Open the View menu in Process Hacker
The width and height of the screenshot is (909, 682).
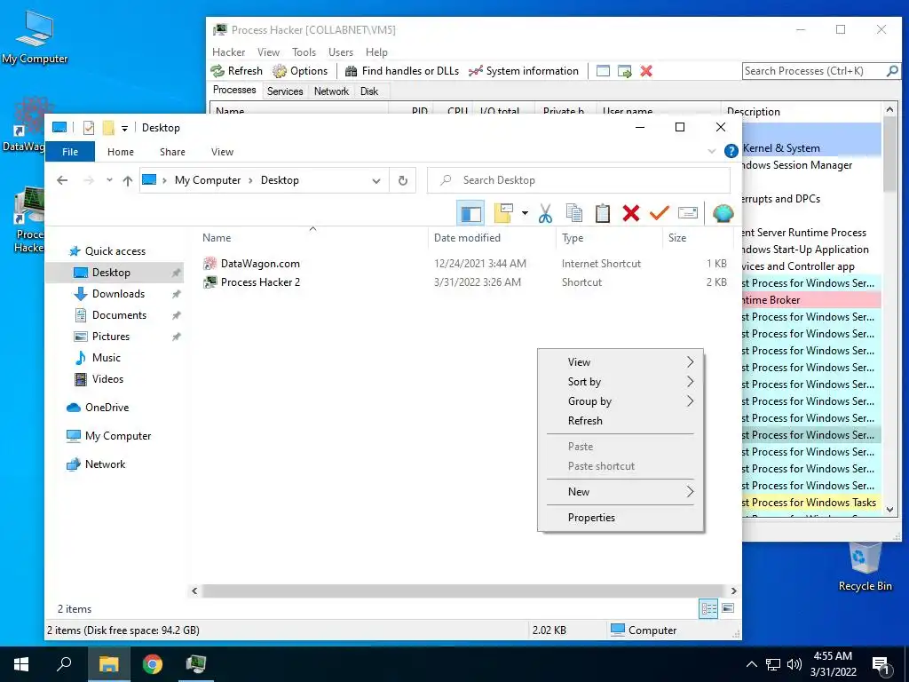click(268, 52)
